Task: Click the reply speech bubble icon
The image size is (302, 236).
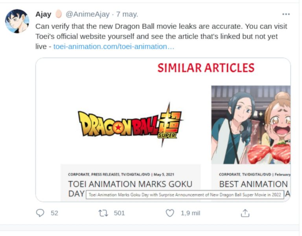Action: click(40, 213)
